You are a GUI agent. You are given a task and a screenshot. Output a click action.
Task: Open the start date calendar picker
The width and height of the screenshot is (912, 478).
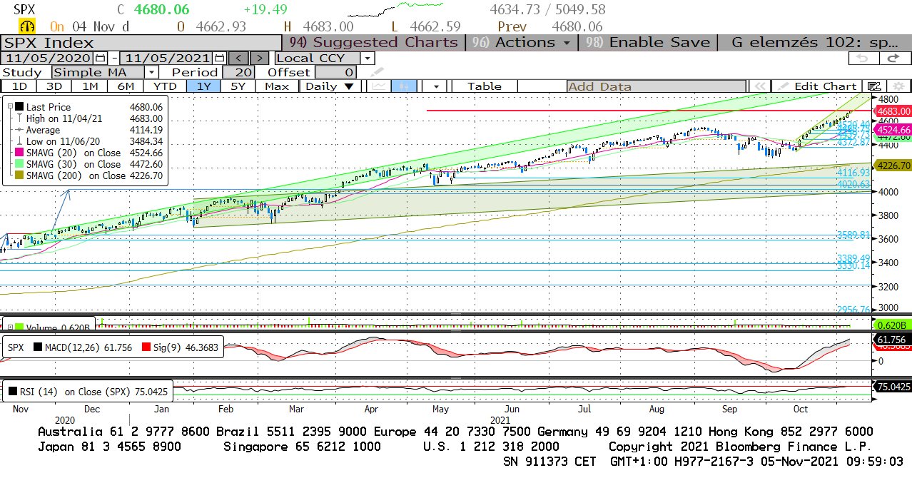tap(101, 58)
